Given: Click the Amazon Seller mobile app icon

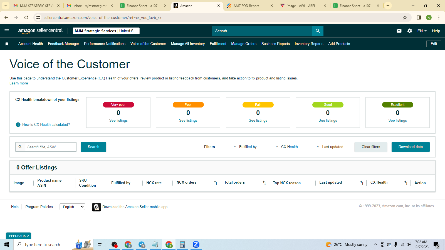Looking at the screenshot, I should coord(96,207).
